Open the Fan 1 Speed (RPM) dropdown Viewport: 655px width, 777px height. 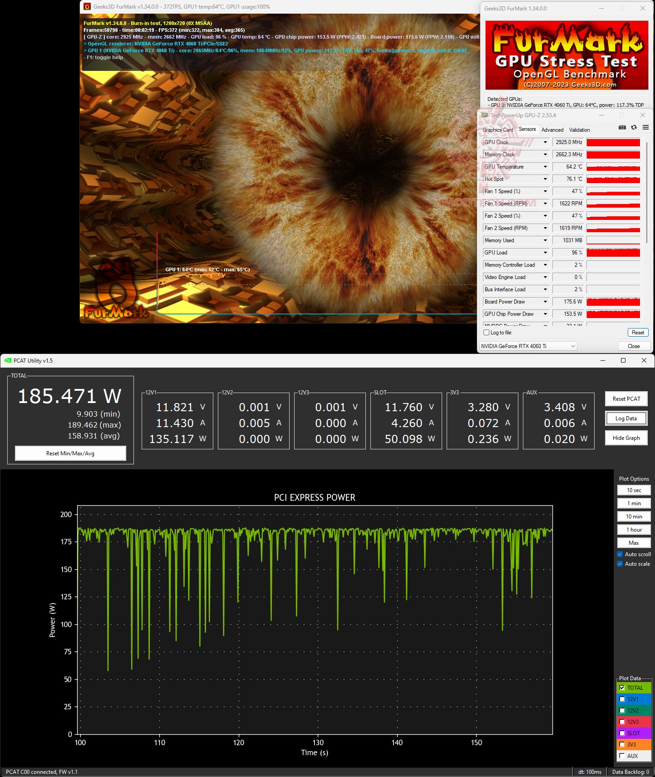click(545, 204)
